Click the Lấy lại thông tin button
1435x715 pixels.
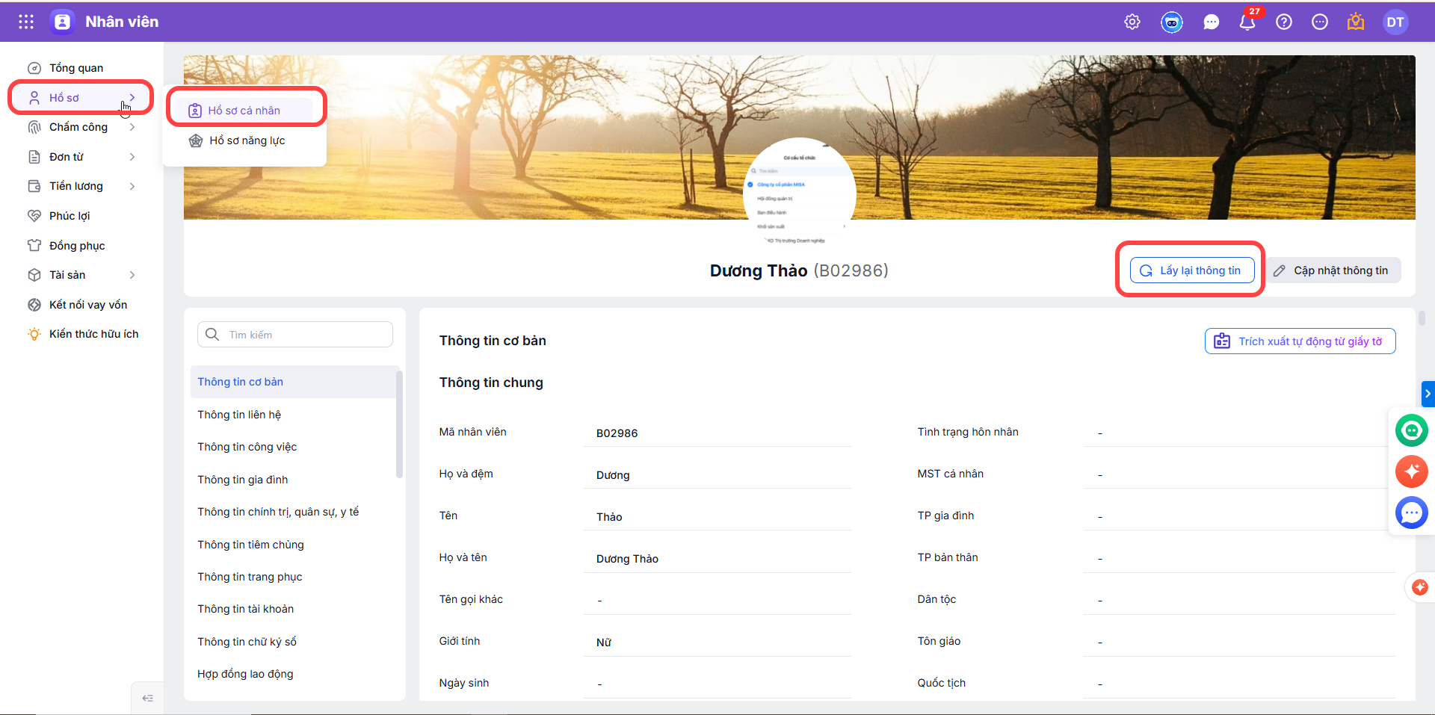[1192, 270]
